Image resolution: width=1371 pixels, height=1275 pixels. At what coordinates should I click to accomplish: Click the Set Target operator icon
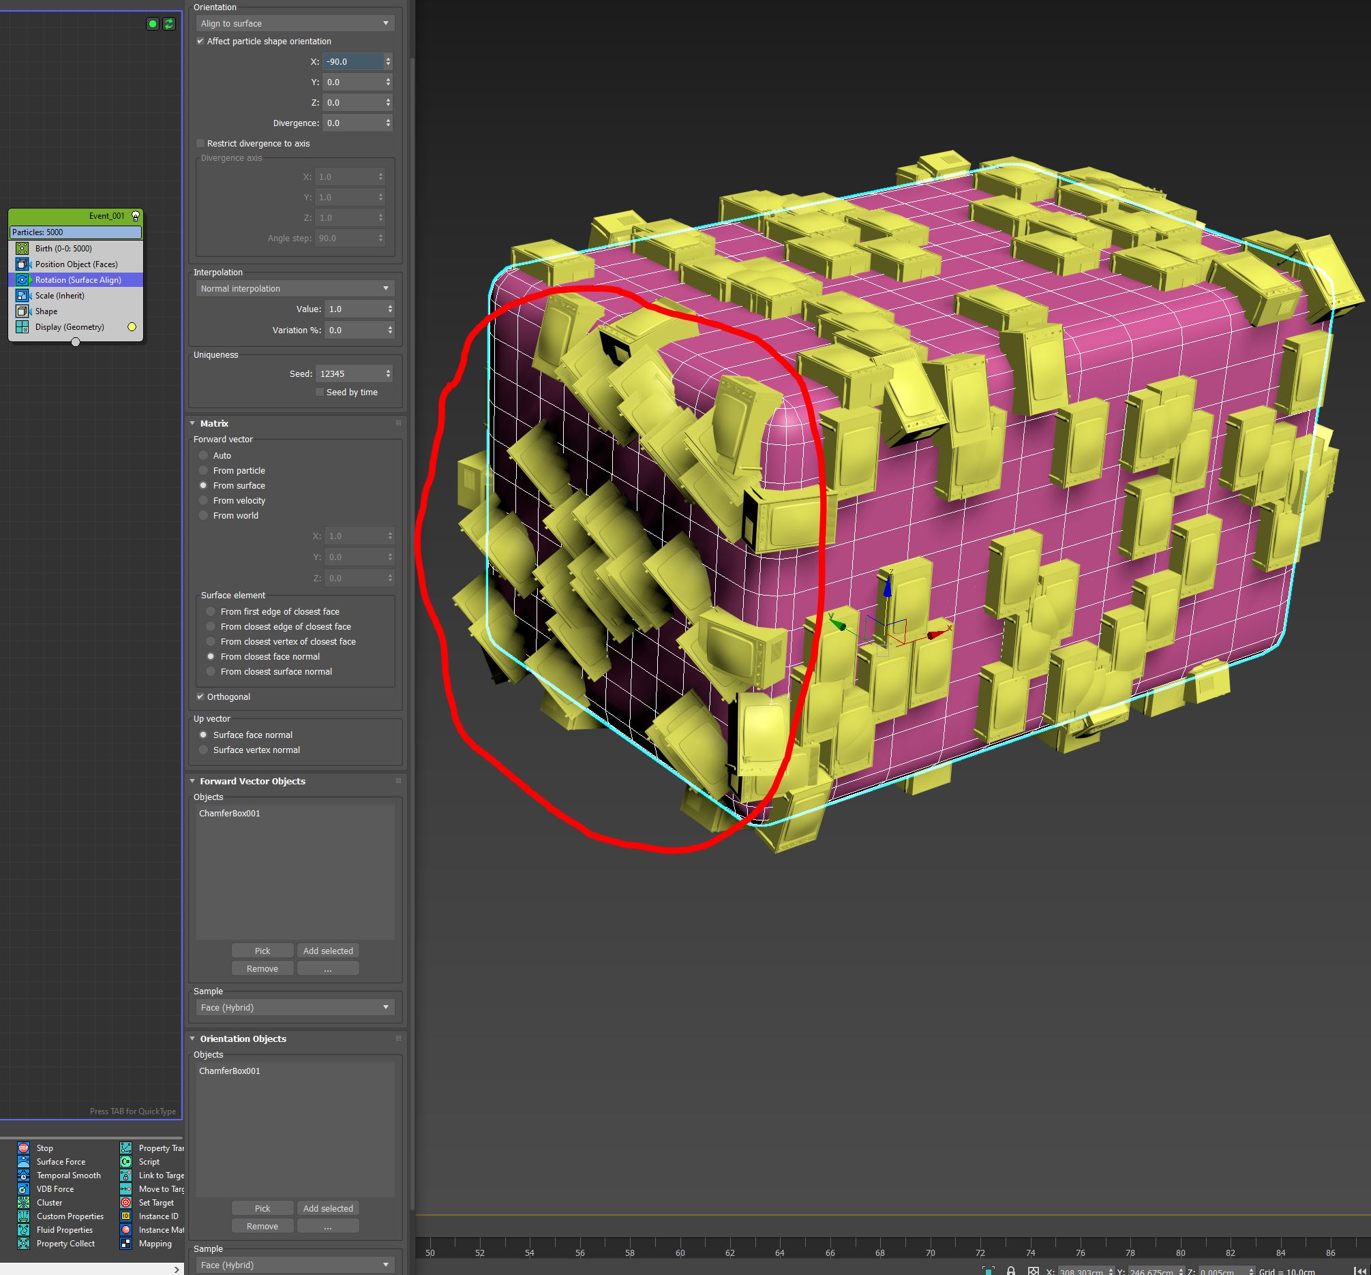pyautogui.click(x=125, y=1203)
